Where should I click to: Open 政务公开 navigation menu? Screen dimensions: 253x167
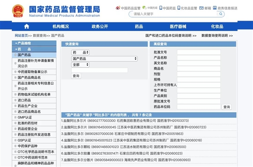pos(100,27)
